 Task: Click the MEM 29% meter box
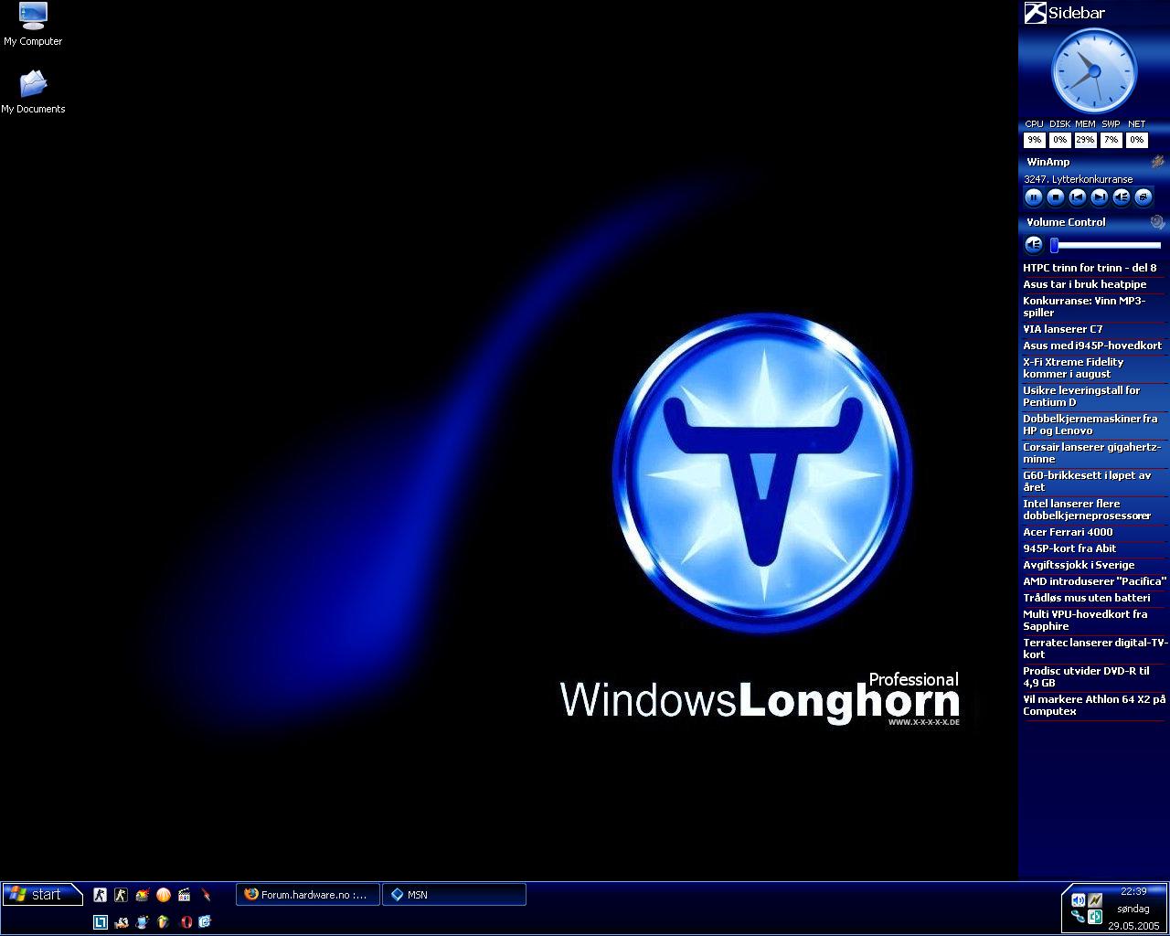[1085, 140]
